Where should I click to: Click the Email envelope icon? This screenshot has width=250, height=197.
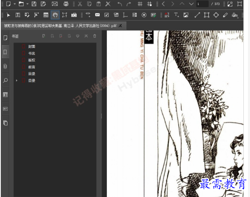[54, 4]
